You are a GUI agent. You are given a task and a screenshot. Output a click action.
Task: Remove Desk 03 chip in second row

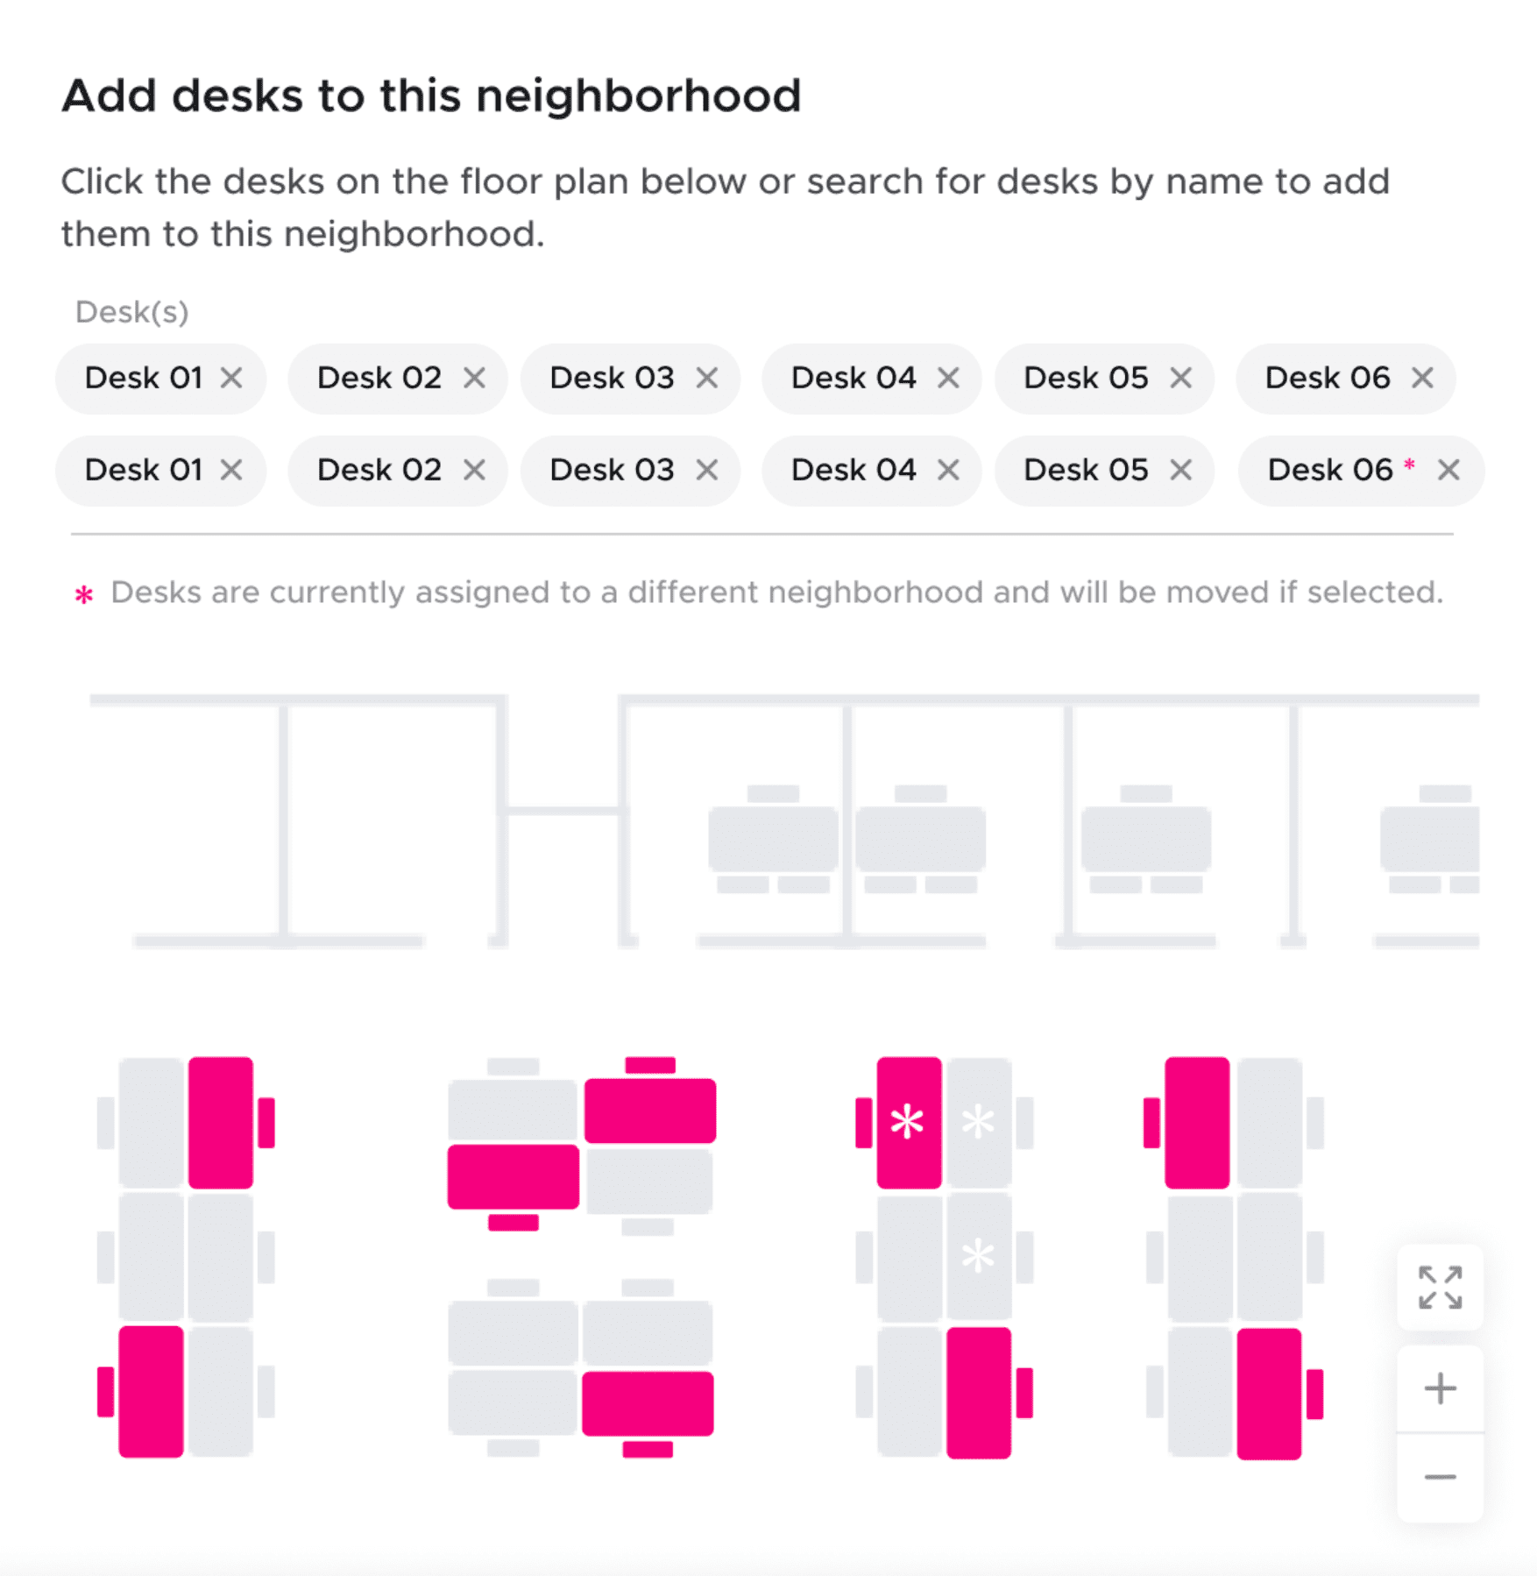click(x=707, y=470)
